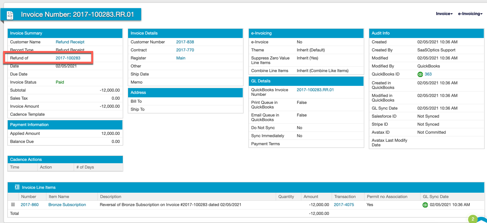The height and width of the screenshot is (223, 487).
Task: Open line item number 2017-860
Action: coord(30,205)
